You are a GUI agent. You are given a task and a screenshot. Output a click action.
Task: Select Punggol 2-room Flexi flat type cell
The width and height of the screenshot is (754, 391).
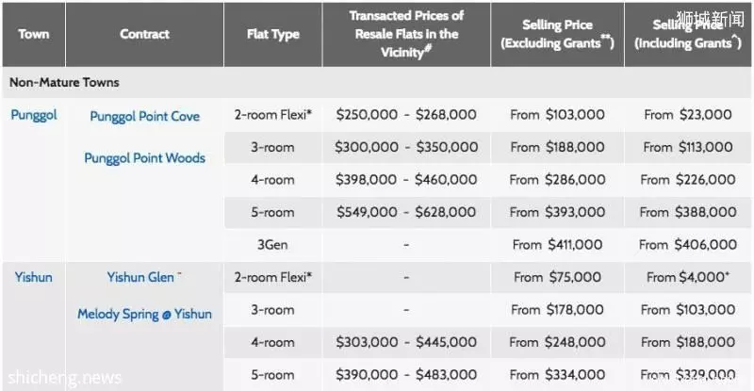tap(273, 115)
